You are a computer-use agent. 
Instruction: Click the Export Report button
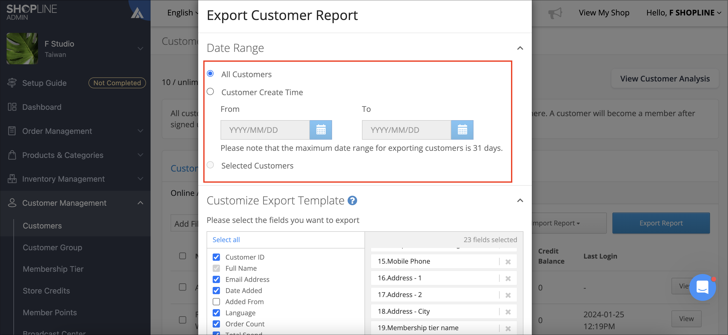tap(661, 223)
